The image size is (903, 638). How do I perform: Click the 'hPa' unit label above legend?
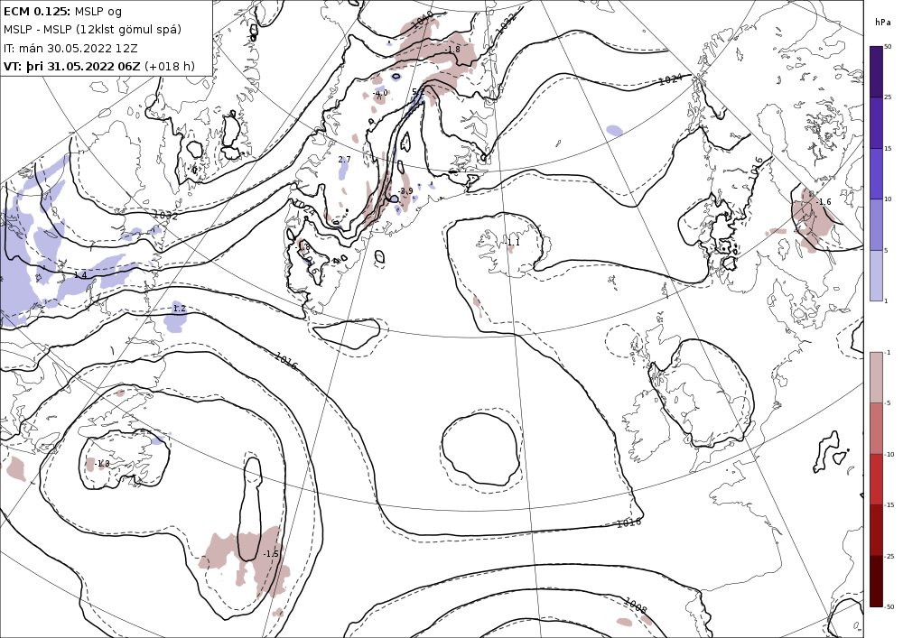882,22
